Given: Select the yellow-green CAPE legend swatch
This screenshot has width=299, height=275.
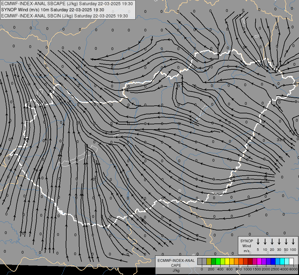Looking at the screenshot, I should 223,261.
